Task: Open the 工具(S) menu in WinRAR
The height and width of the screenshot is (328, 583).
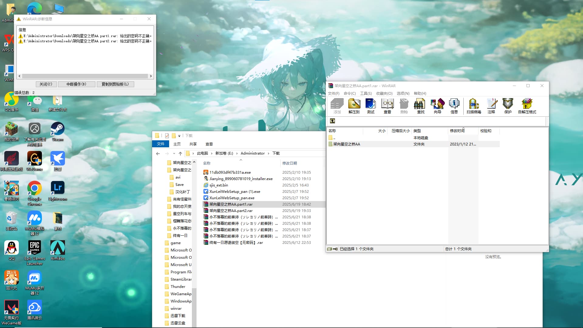Action: pyautogui.click(x=366, y=94)
